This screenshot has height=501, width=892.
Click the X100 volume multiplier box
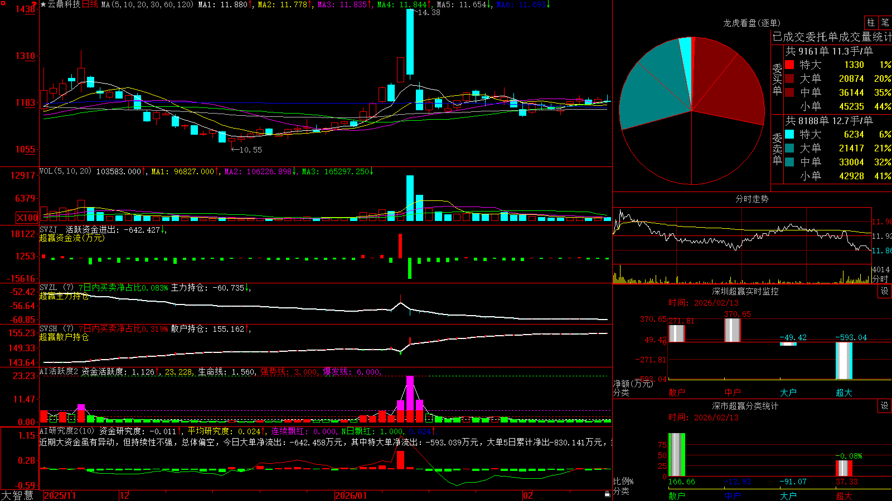click(27, 218)
